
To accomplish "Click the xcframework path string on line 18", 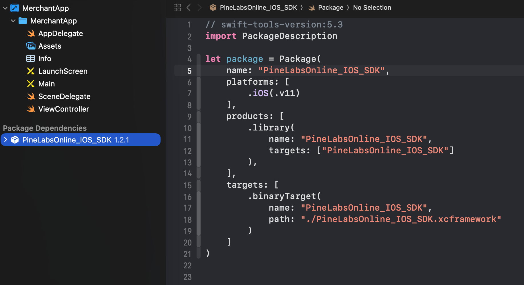I will point(401,219).
